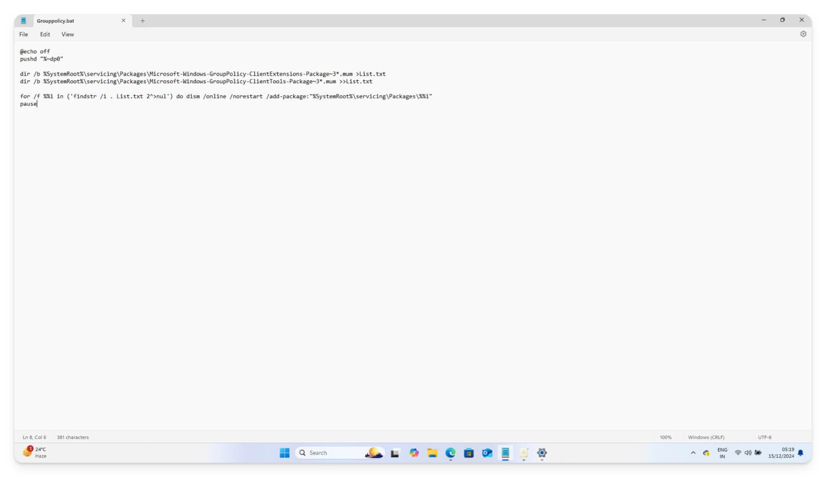Click the 'for /f %%i in' dism line

click(226, 96)
